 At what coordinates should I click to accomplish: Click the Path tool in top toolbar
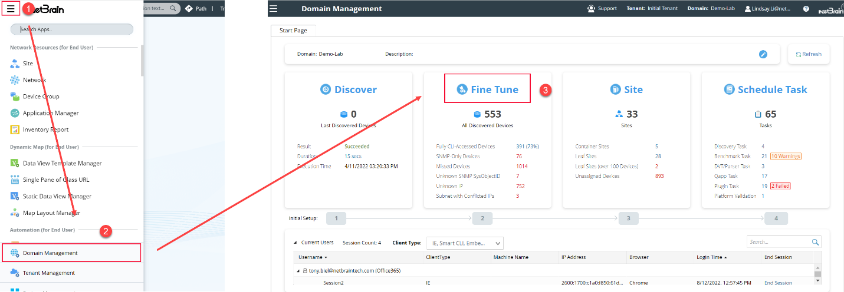coord(196,9)
